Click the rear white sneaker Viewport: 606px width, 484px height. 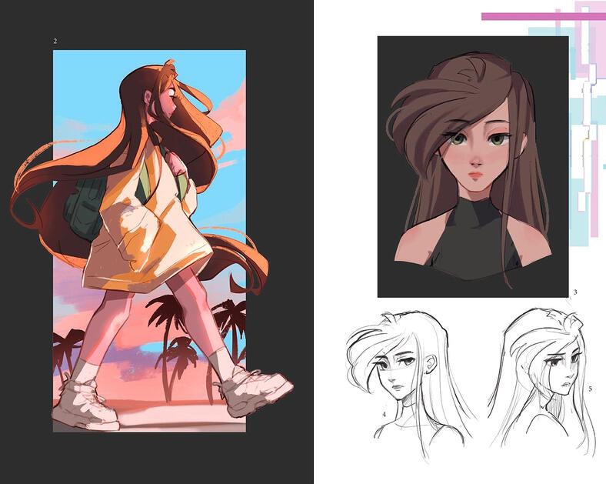click(85, 408)
